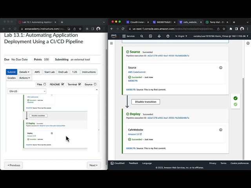This screenshot has width=251, height=188.
Task: Toggle the README checkbox
Action: (63, 84)
